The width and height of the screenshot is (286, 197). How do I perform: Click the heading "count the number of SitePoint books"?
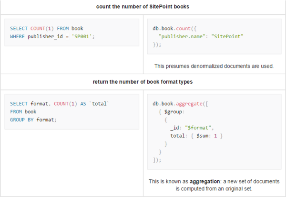tap(143, 7)
